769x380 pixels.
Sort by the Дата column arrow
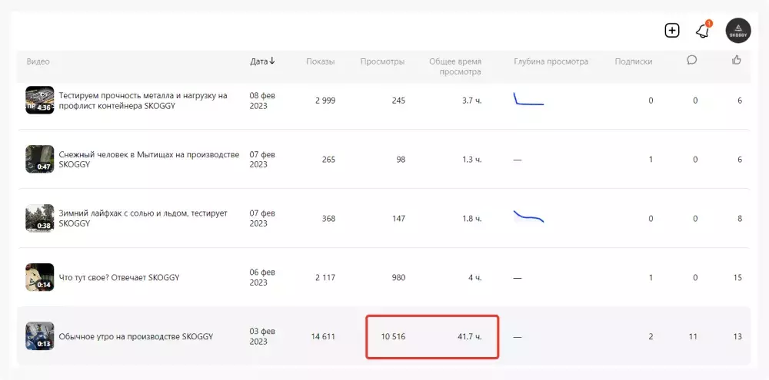[x=271, y=61]
